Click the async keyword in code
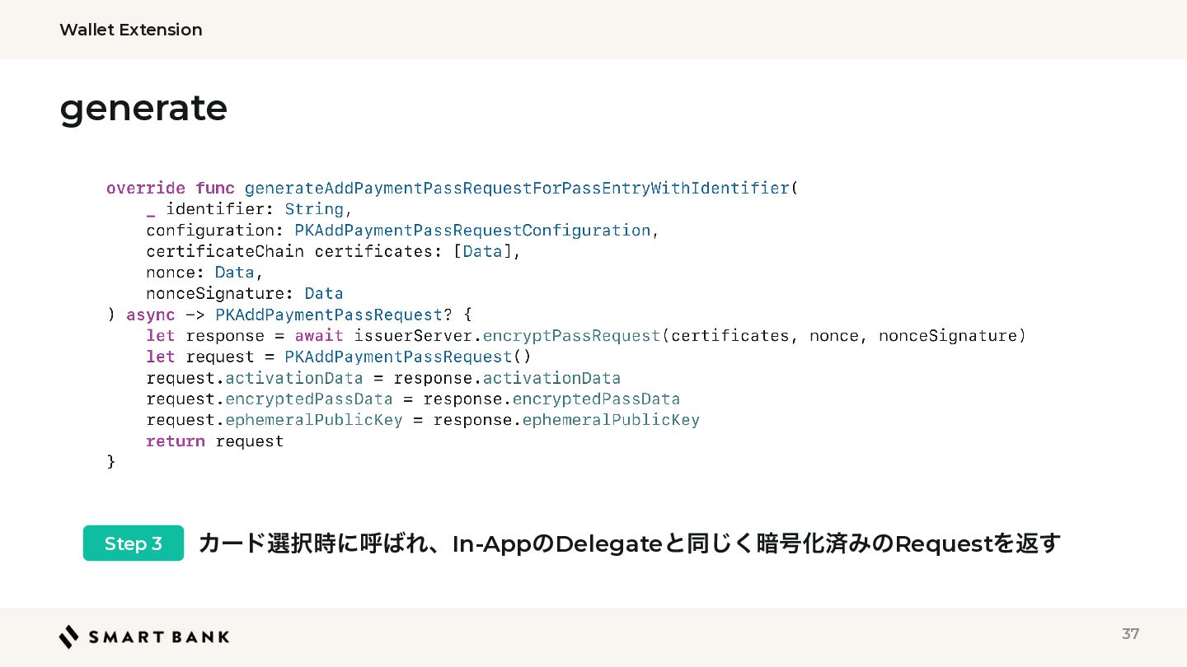 151,315
